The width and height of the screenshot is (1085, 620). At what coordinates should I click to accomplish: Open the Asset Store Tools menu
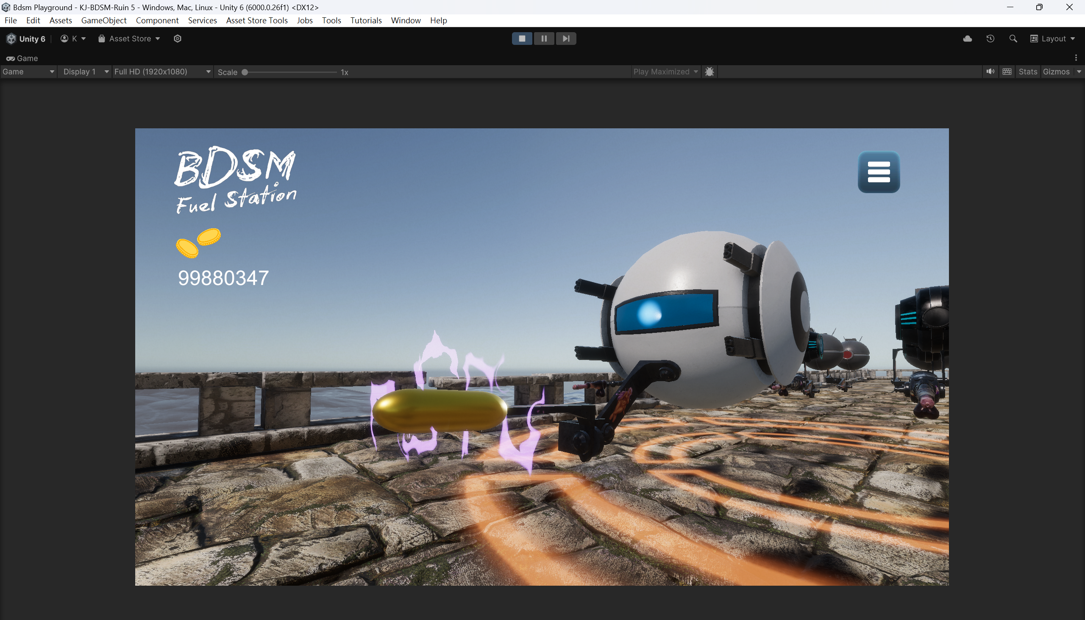[256, 20]
